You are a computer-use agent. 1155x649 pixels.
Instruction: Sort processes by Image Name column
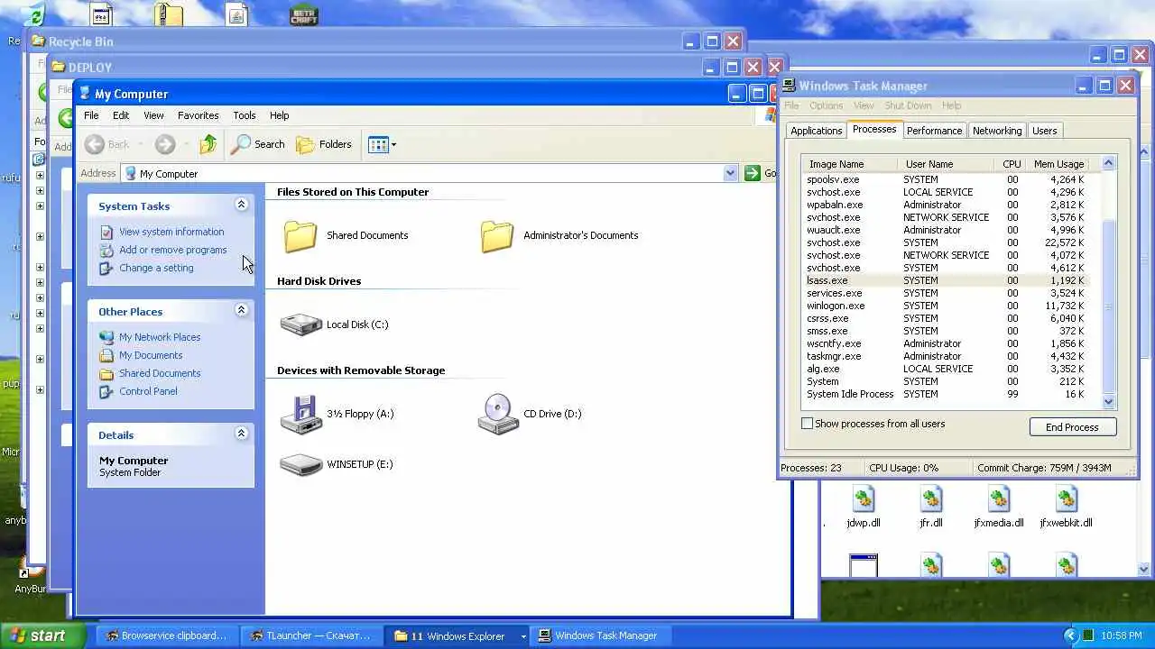click(x=849, y=164)
